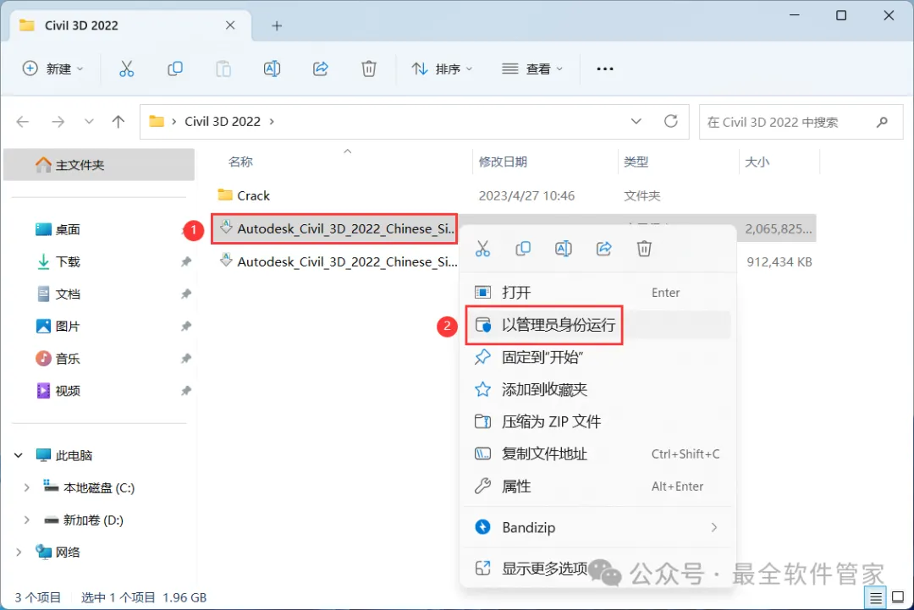Choose 打开 in the context menu
914x610 pixels.
[x=597, y=293]
